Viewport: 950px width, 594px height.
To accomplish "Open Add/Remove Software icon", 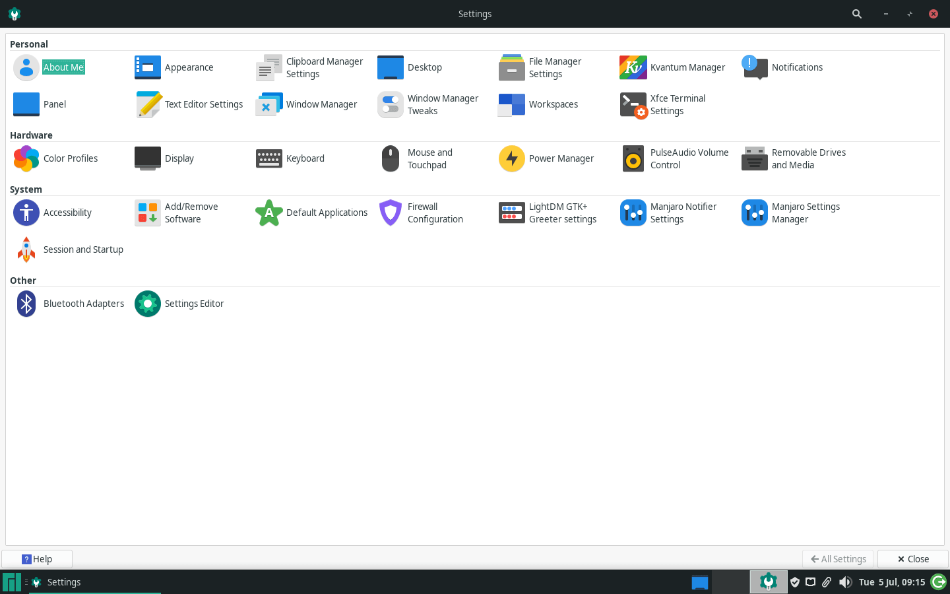I will click(148, 213).
